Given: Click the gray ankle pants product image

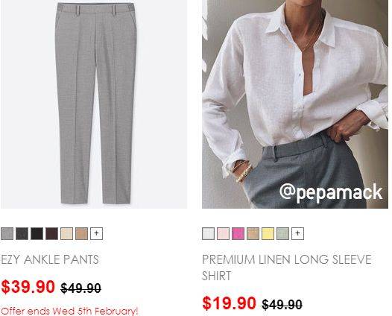Looking at the screenshot, I should [94, 104].
